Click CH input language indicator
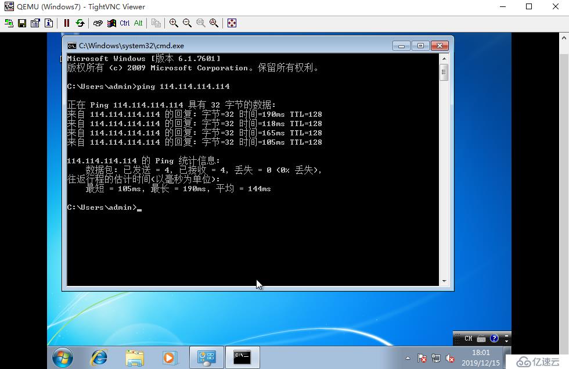Viewport: 569px width, 369px height. pyautogui.click(x=469, y=338)
